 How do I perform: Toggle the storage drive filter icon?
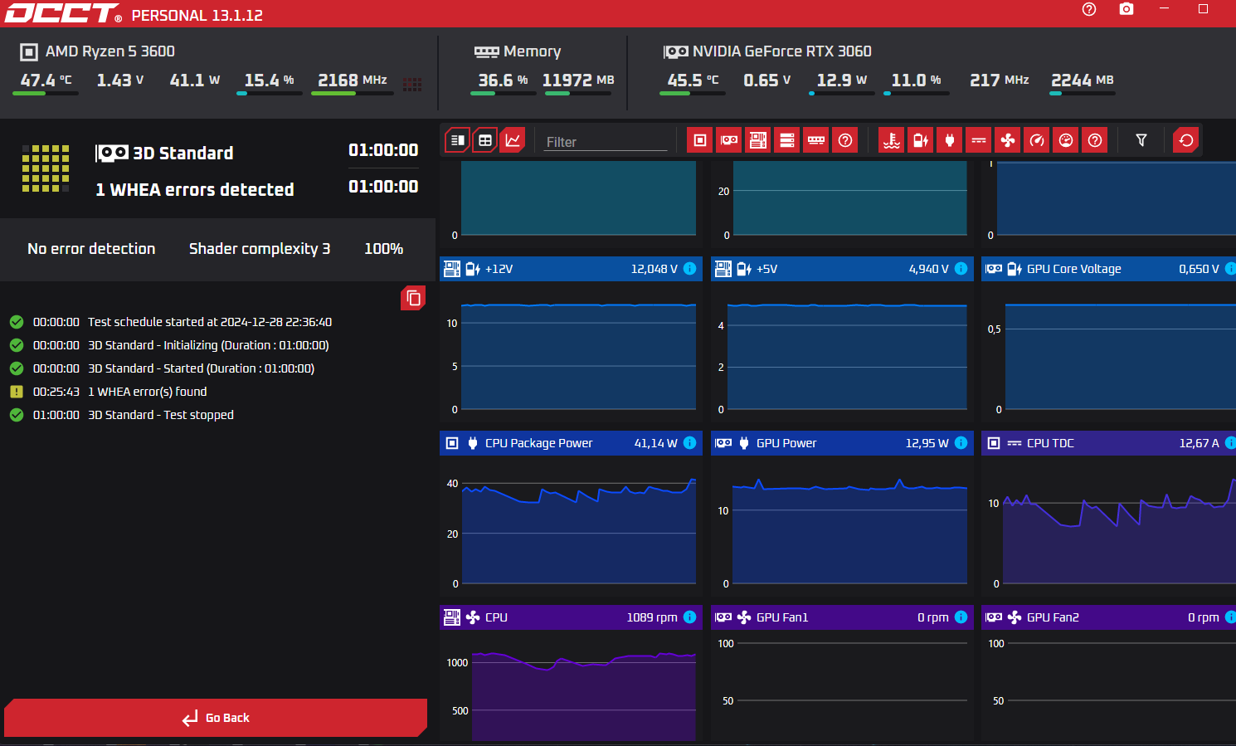pyautogui.click(x=787, y=140)
